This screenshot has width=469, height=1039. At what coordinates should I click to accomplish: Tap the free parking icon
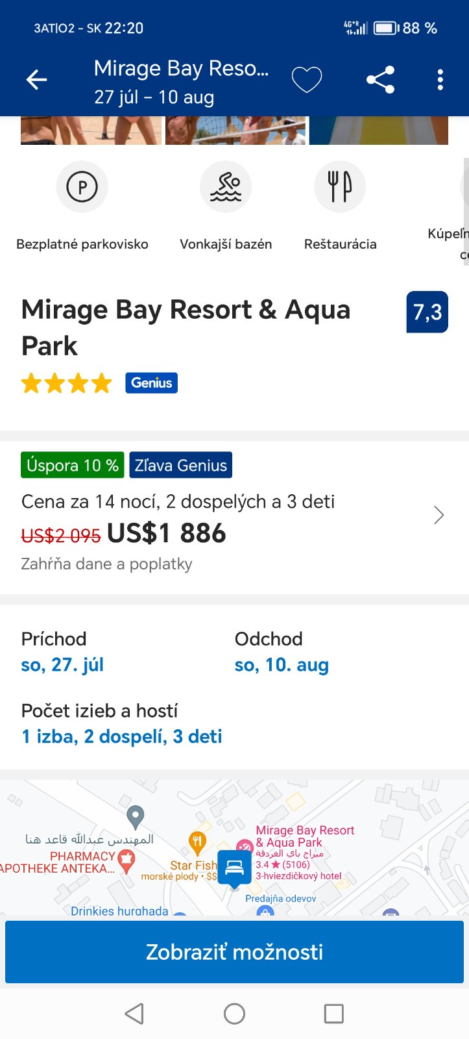click(82, 187)
